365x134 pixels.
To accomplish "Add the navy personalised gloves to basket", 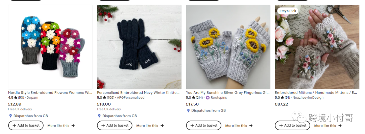I will coord(115,126).
